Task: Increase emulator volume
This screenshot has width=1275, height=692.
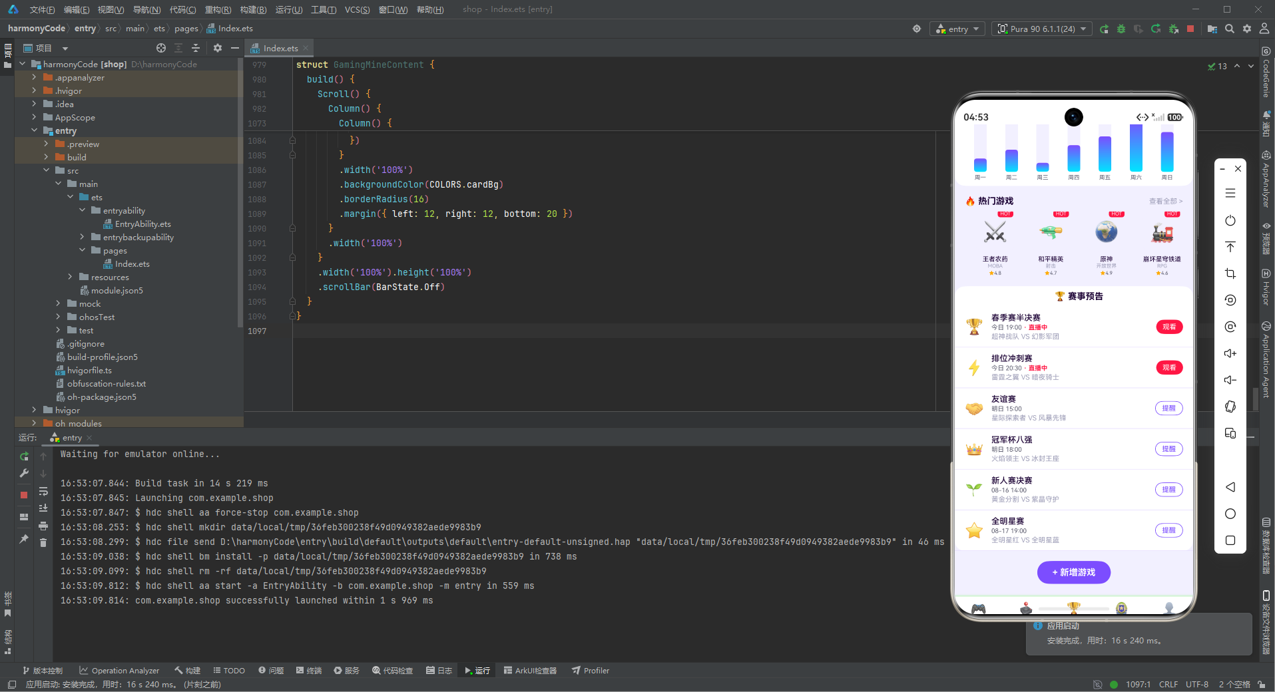Action: (x=1230, y=353)
